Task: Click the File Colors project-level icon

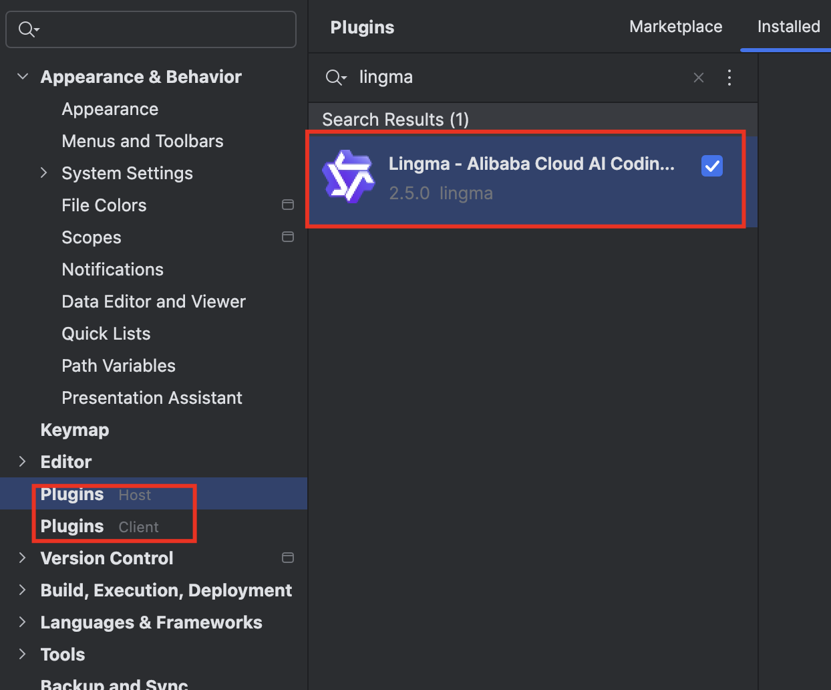Action: 288,205
